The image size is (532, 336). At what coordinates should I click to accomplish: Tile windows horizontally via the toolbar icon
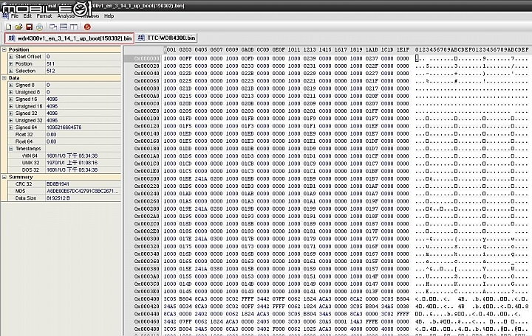click(x=64, y=27)
